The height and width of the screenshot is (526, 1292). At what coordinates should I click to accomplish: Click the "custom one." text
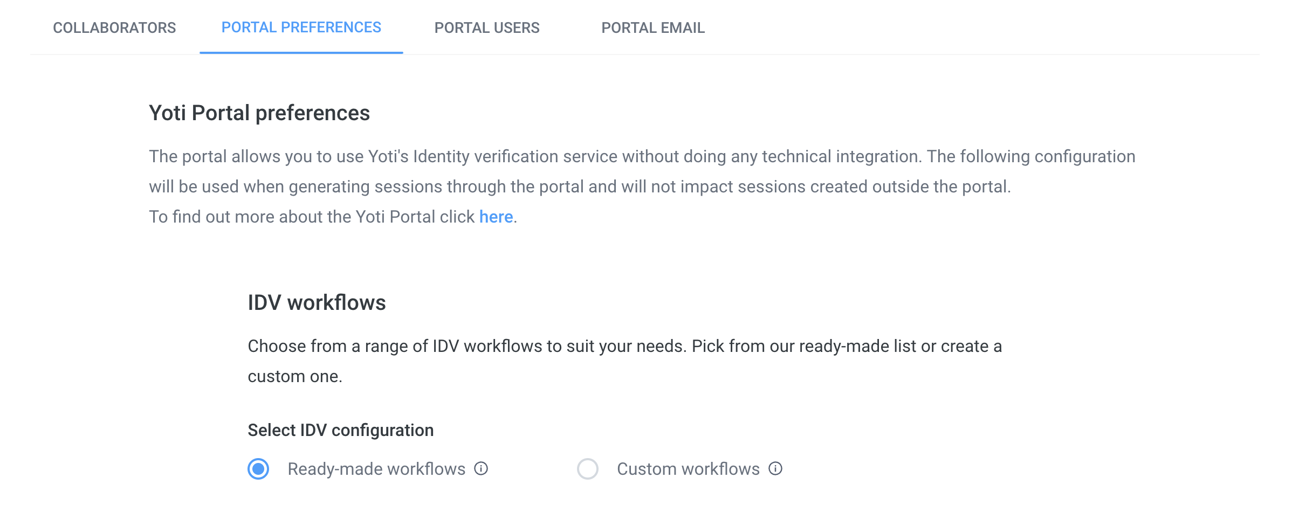(x=295, y=376)
